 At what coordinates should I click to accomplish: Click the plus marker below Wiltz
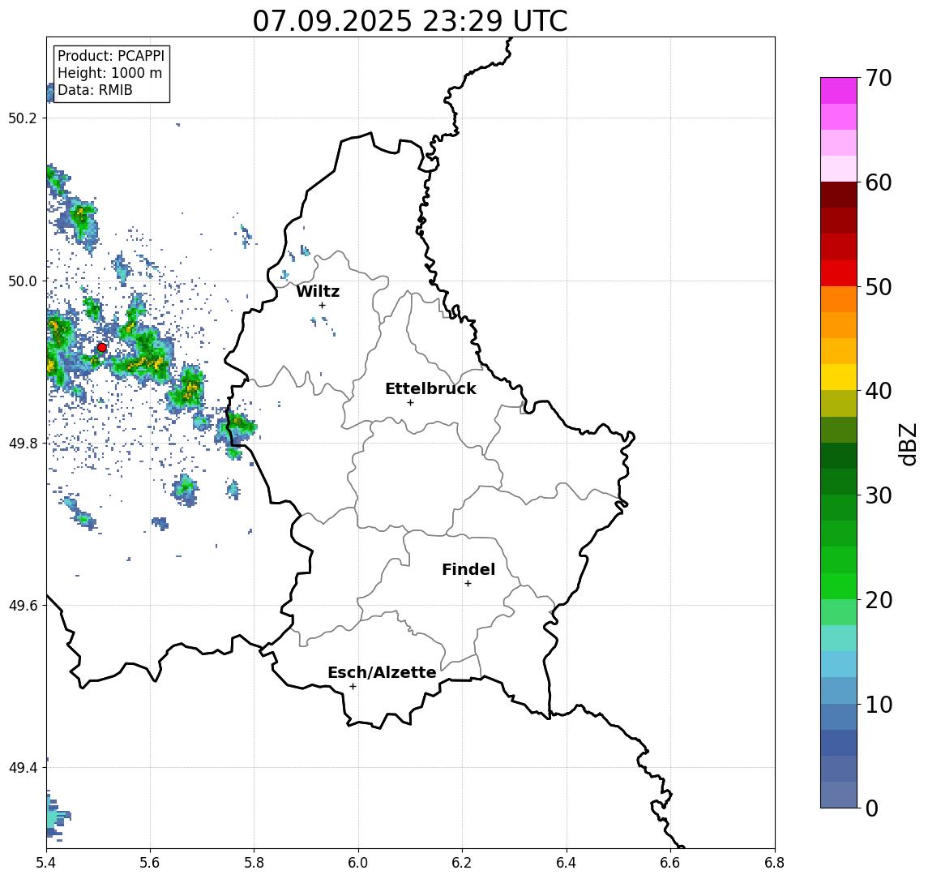pyautogui.click(x=322, y=305)
